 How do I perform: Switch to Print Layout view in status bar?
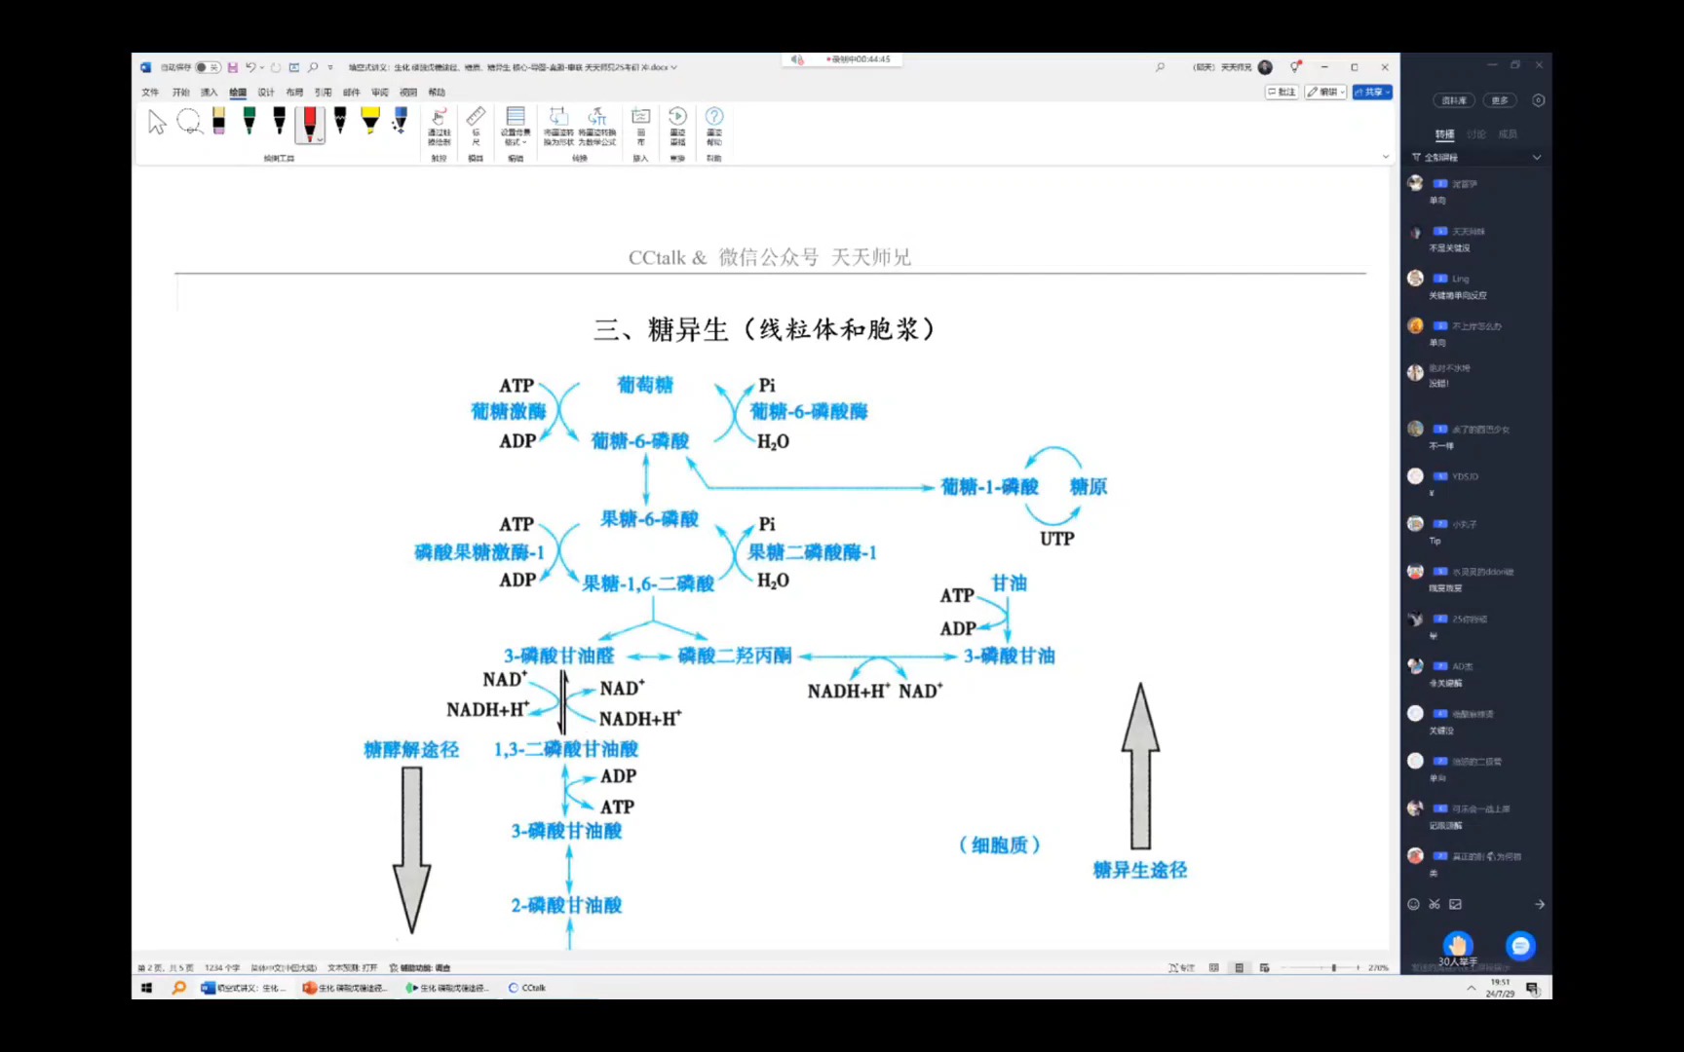click(x=1239, y=967)
